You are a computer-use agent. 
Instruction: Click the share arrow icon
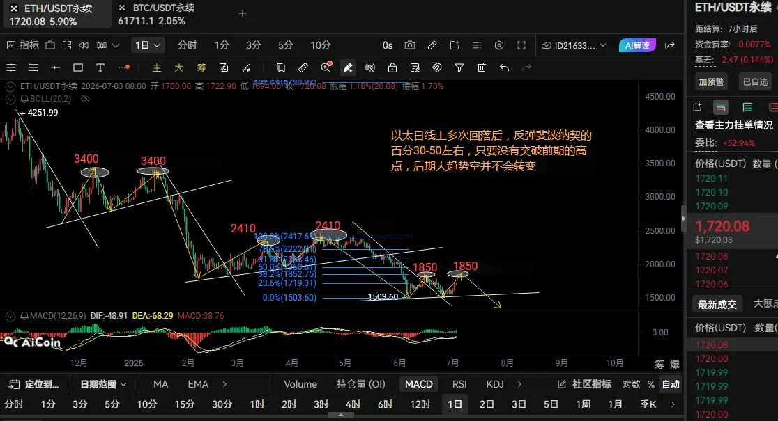pyautogui.click(x=670, y=45)
